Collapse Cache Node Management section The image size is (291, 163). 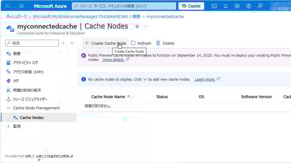(x=36, y=108)
